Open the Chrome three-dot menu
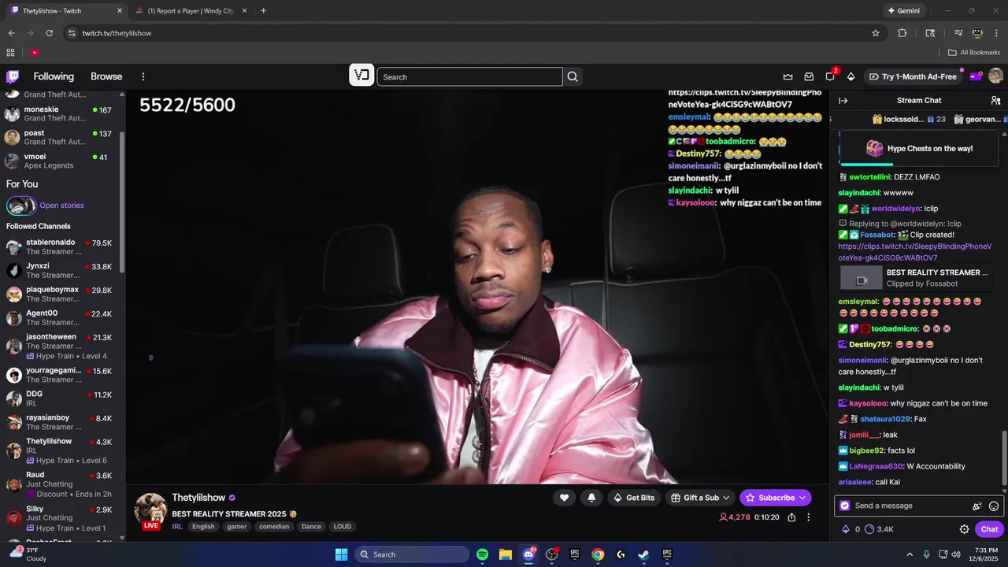 coord(996,33)
